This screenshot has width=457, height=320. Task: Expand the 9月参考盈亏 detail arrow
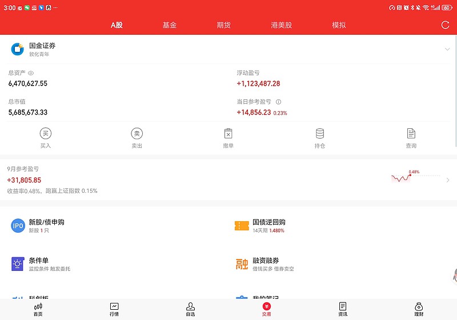pyautogui.click(x=448, y=180)
